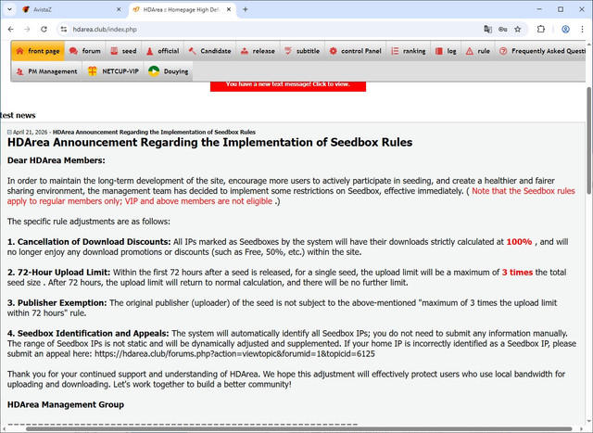Go back to previous page
Viewport: 593px width, 433px height.
point(10,29)
